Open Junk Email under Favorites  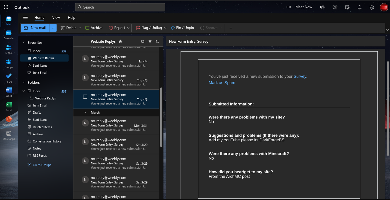[44, 73]
